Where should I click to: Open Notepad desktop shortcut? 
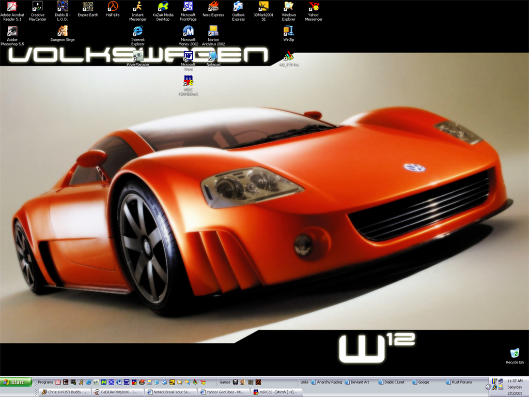[x=213, y=58]
